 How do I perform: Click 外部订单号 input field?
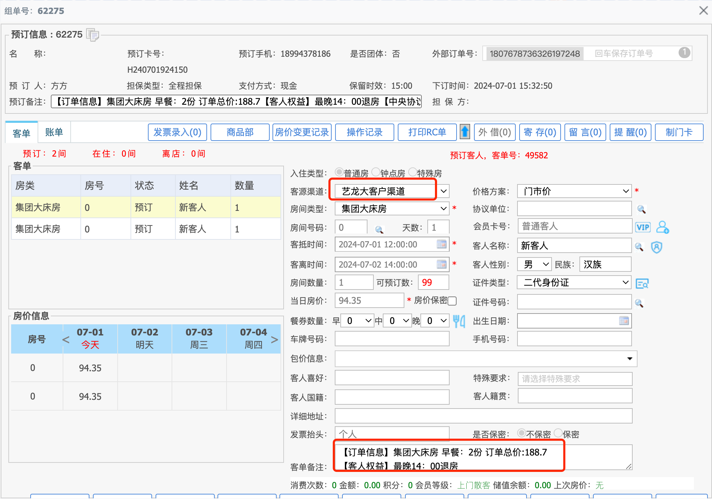[587, 53]
